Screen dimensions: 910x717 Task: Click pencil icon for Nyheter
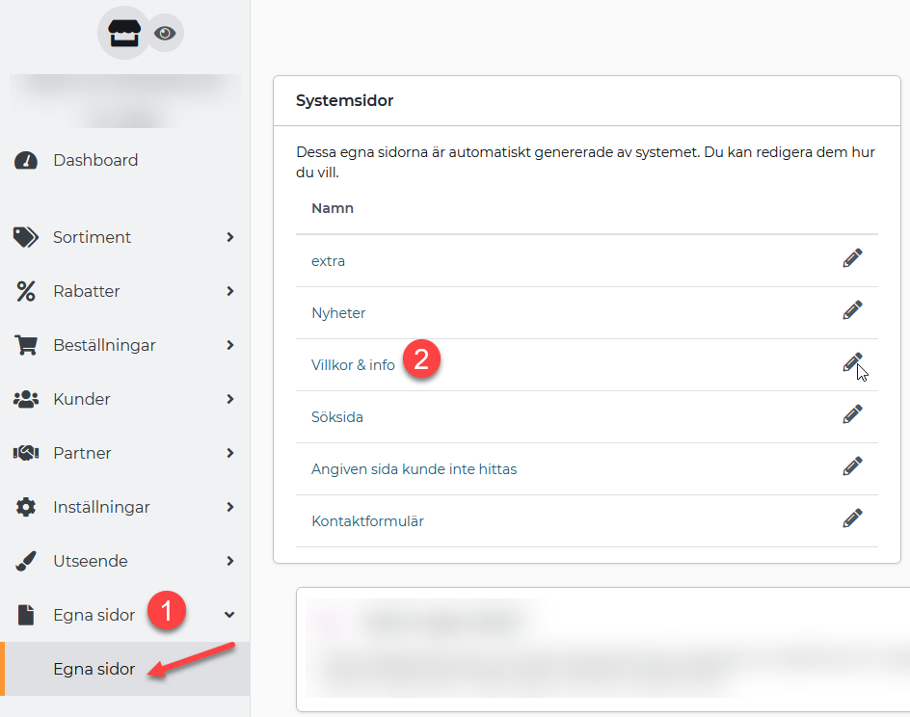tap(852, 310)
